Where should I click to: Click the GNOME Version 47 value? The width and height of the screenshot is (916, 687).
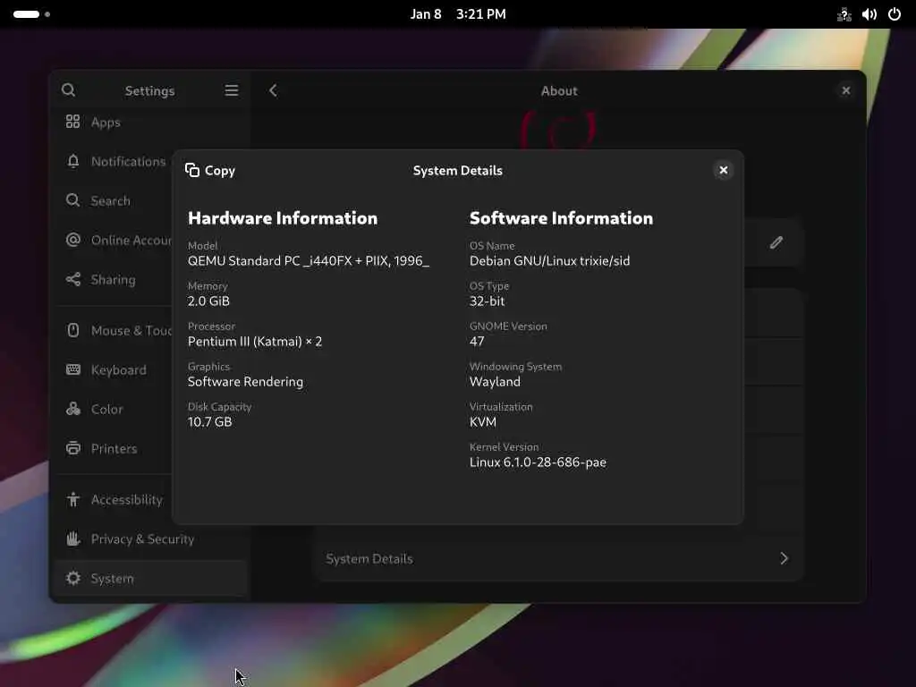pyautogui.click(x=477, y=342)
